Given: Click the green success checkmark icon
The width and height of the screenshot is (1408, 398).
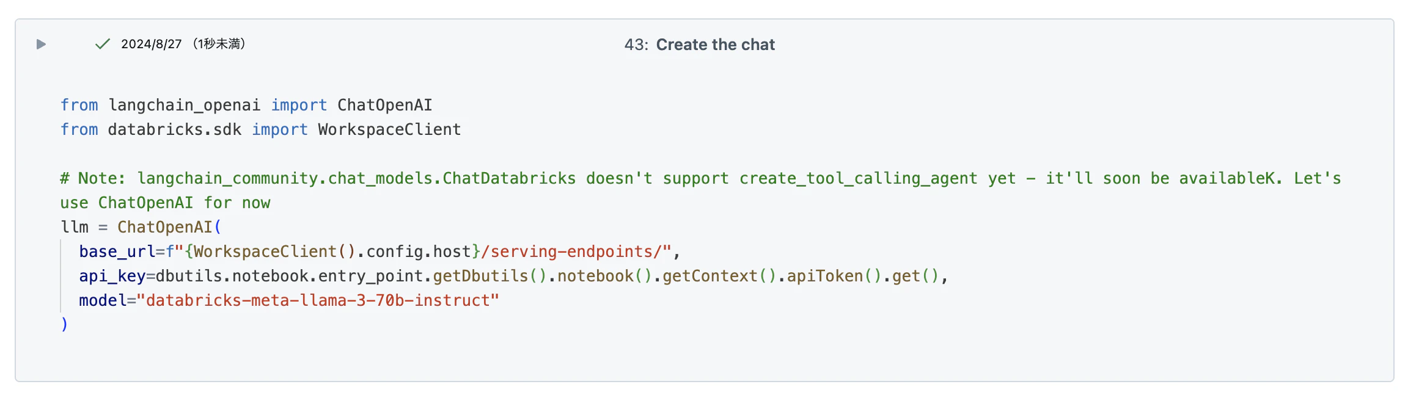Looking at the screenshot, I should coord(103,44).
